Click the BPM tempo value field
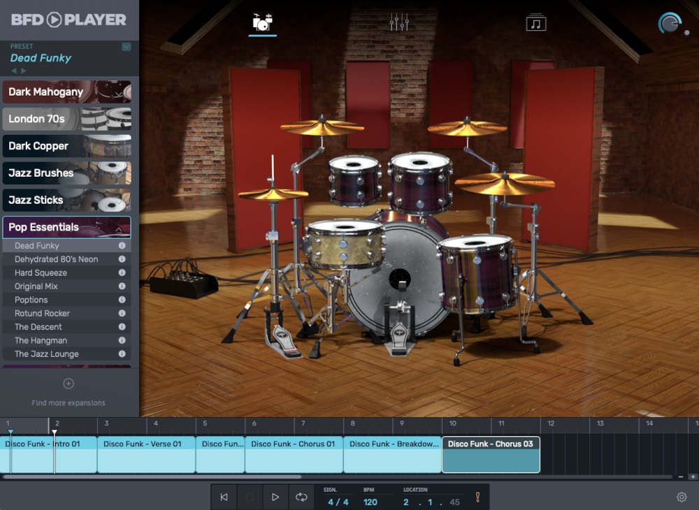 click(x=370, y=502)
